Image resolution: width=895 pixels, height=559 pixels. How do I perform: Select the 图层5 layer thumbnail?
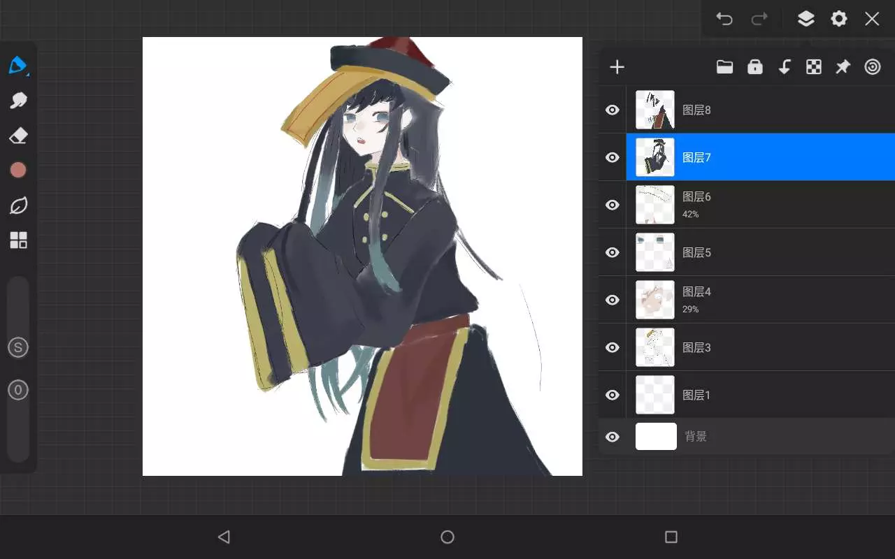click(x=655, y=252)
